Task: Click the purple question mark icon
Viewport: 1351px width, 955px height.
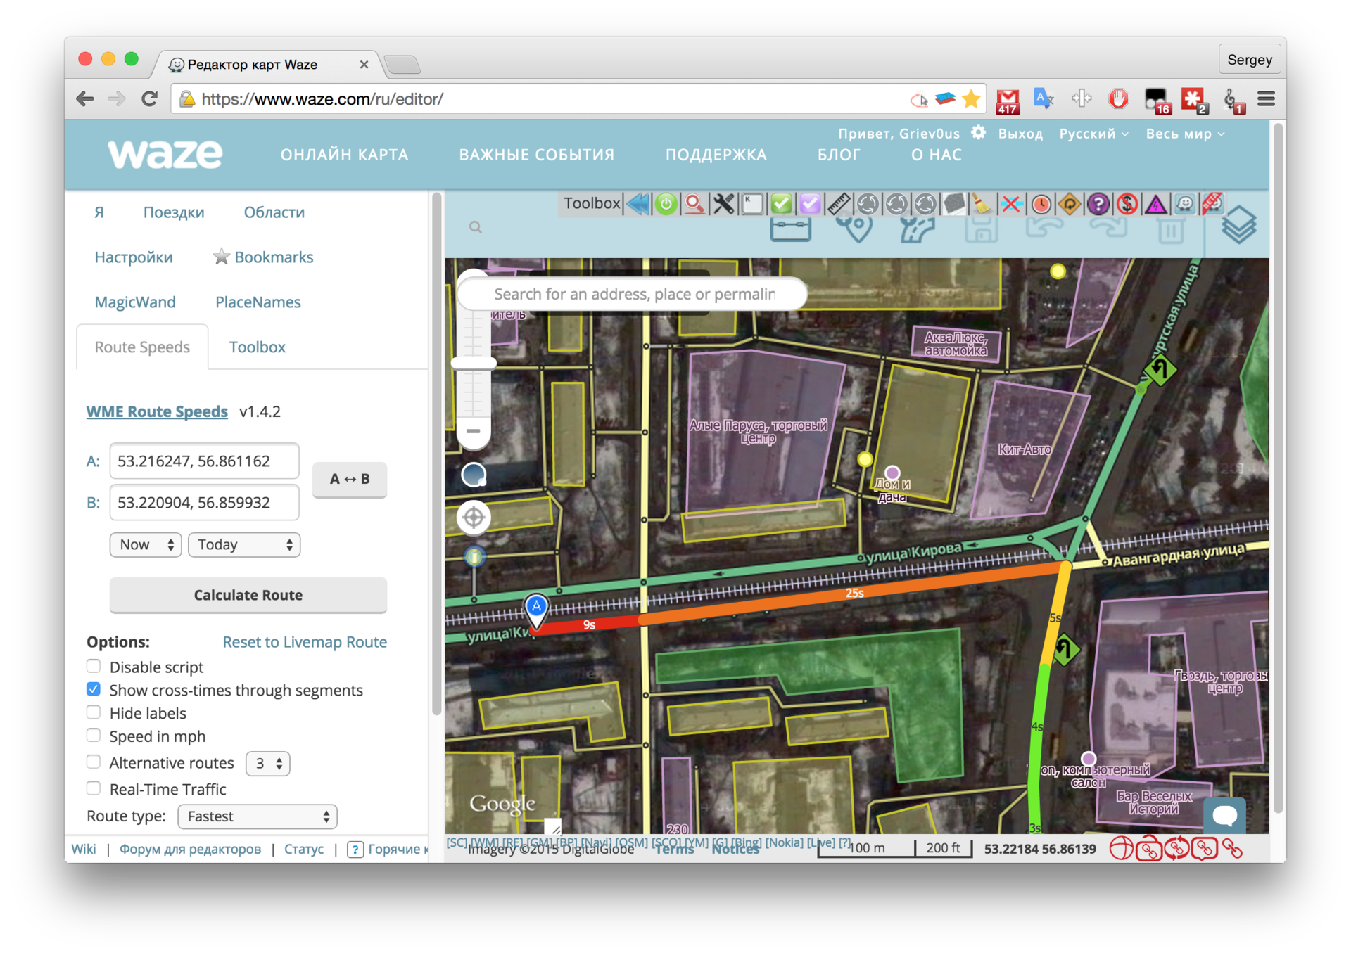Action: (1098, 204)
